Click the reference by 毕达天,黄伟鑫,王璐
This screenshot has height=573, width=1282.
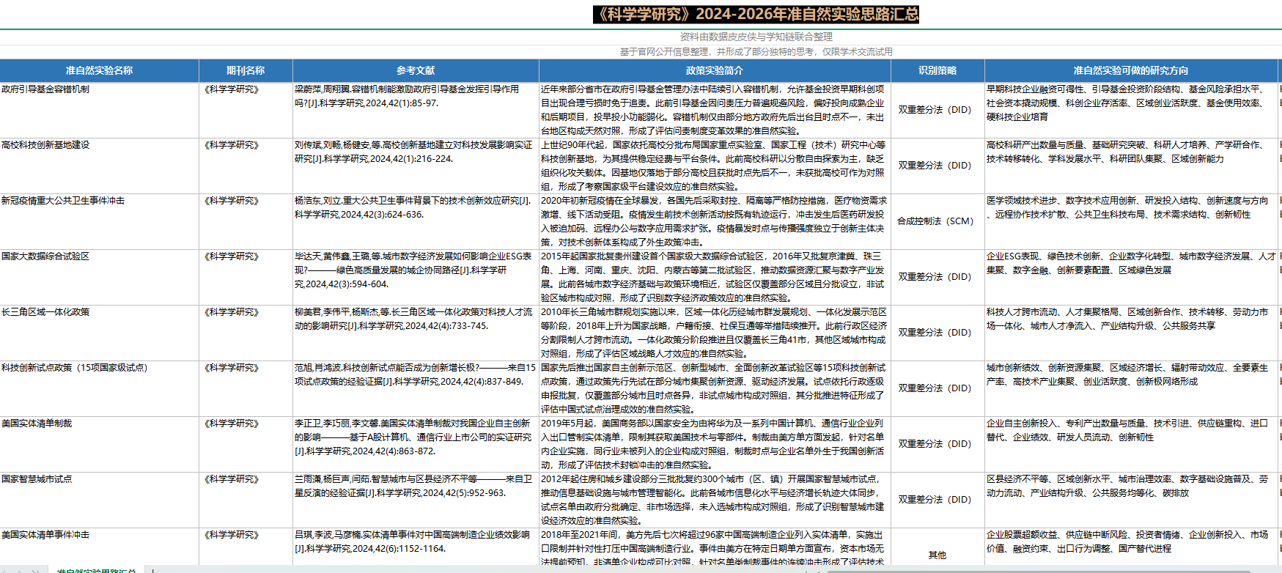(x=416, y=277)
